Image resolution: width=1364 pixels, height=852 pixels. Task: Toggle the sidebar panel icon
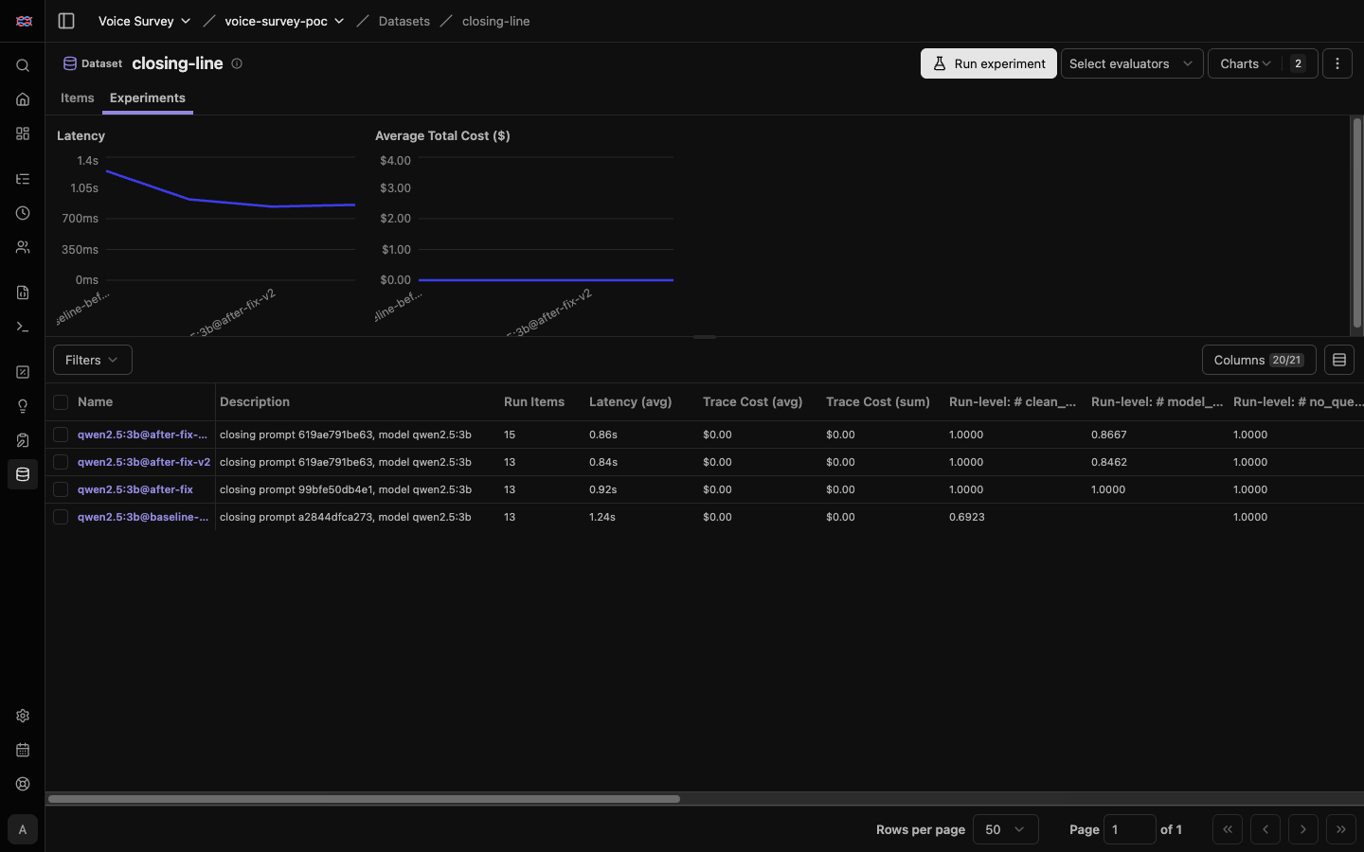66,21
